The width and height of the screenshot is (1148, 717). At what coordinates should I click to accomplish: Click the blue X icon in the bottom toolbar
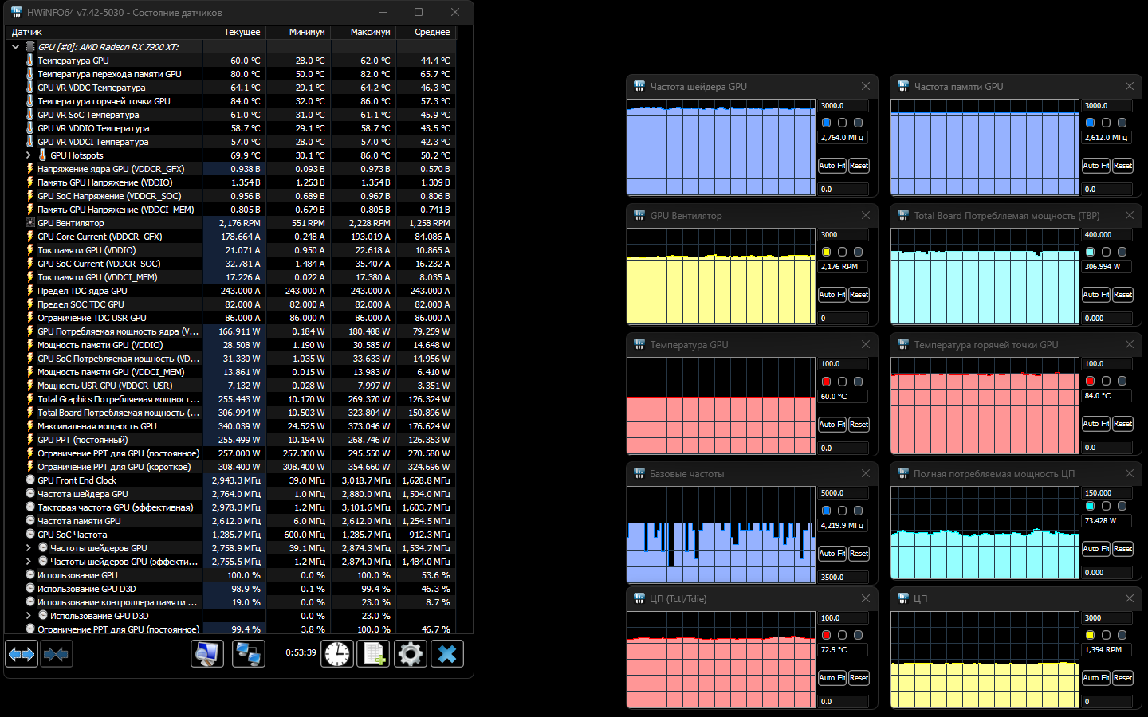coord(447,654)
